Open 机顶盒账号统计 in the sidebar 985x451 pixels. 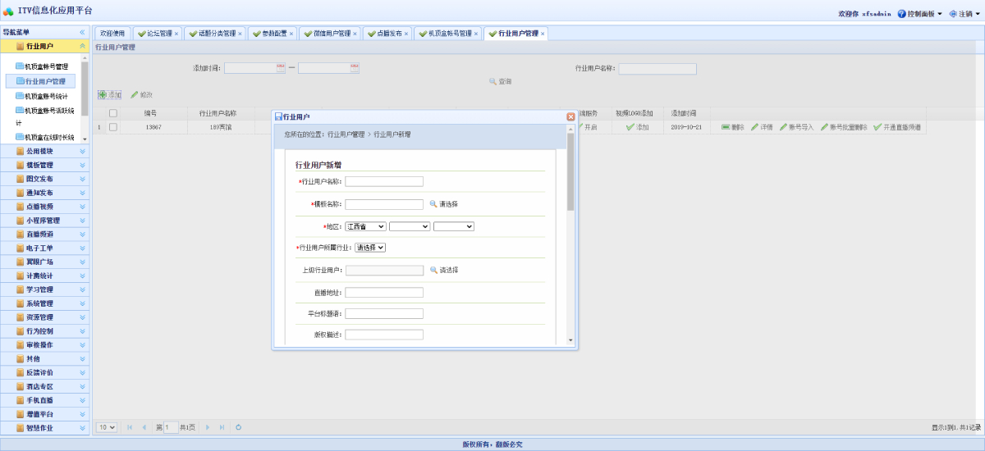[46, 96]
